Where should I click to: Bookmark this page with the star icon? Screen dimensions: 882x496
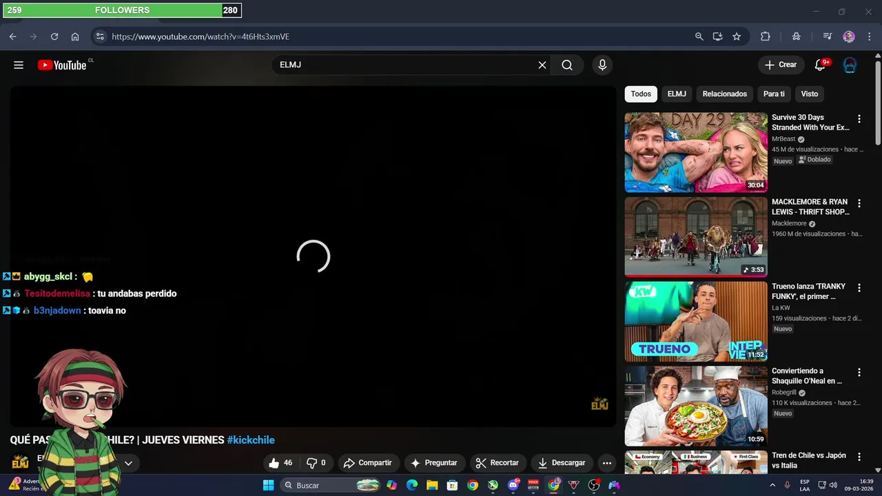click(x=737, y=37)
